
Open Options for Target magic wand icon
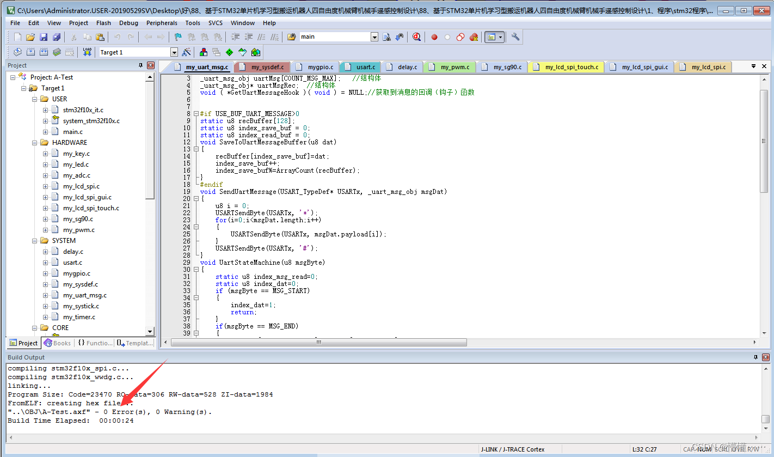pyautogui.click(x=186, y=52)
